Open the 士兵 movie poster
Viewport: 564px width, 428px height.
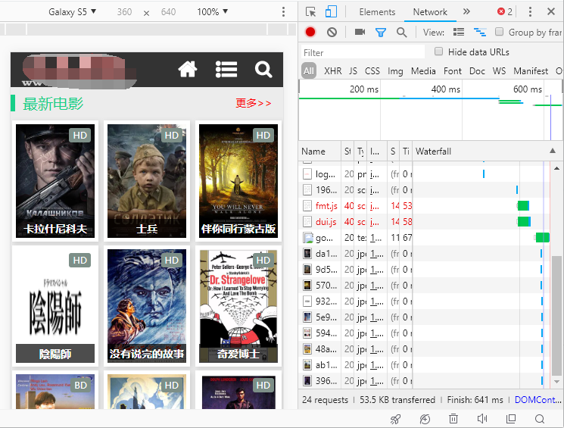point(147,181)
